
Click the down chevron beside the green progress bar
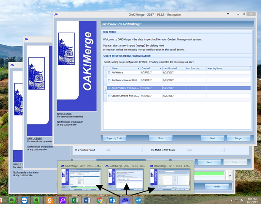coord(230,176)
